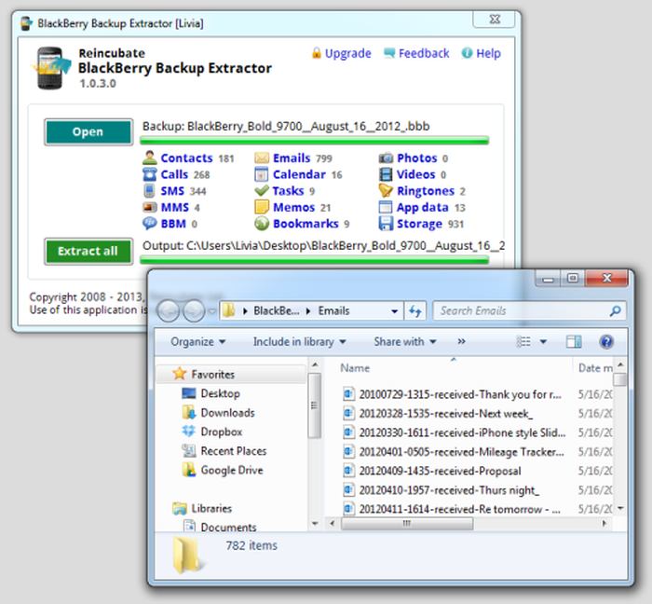Click the Emails breadcrumb segment
The image size is (652, 604).
333,310
